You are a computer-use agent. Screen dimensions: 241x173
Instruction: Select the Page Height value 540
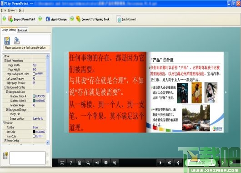click(x=35, y=70)
